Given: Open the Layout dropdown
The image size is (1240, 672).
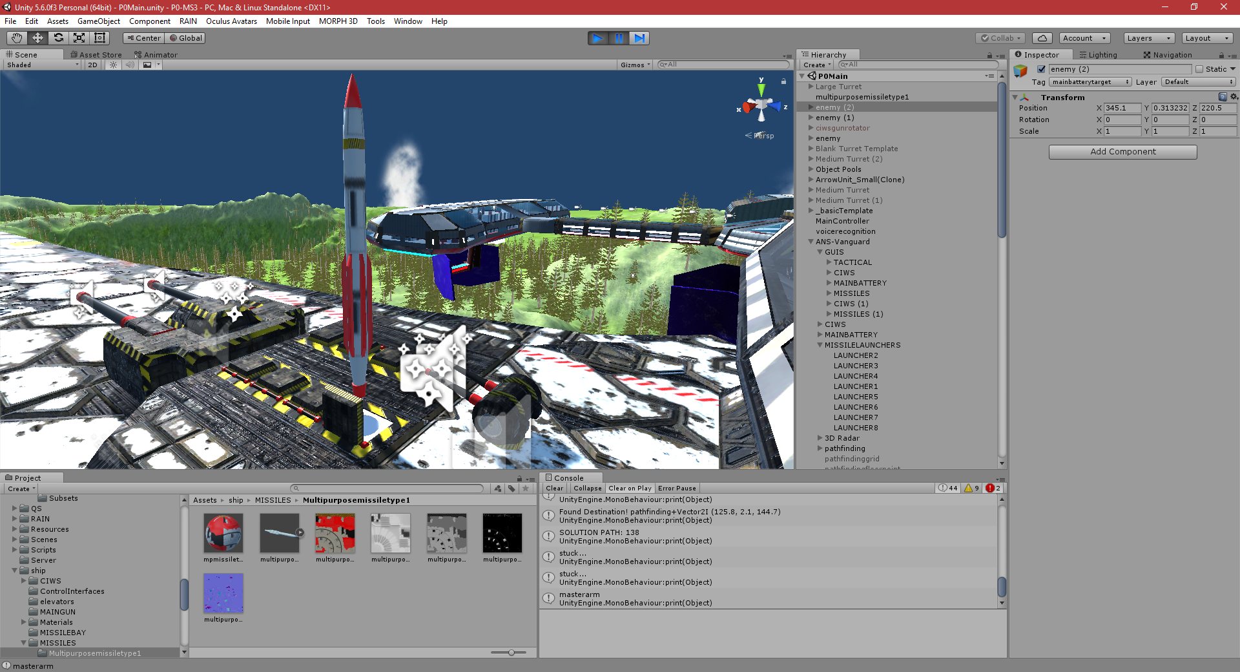Looking at the screenshot, I should [x=1206, y=38].
